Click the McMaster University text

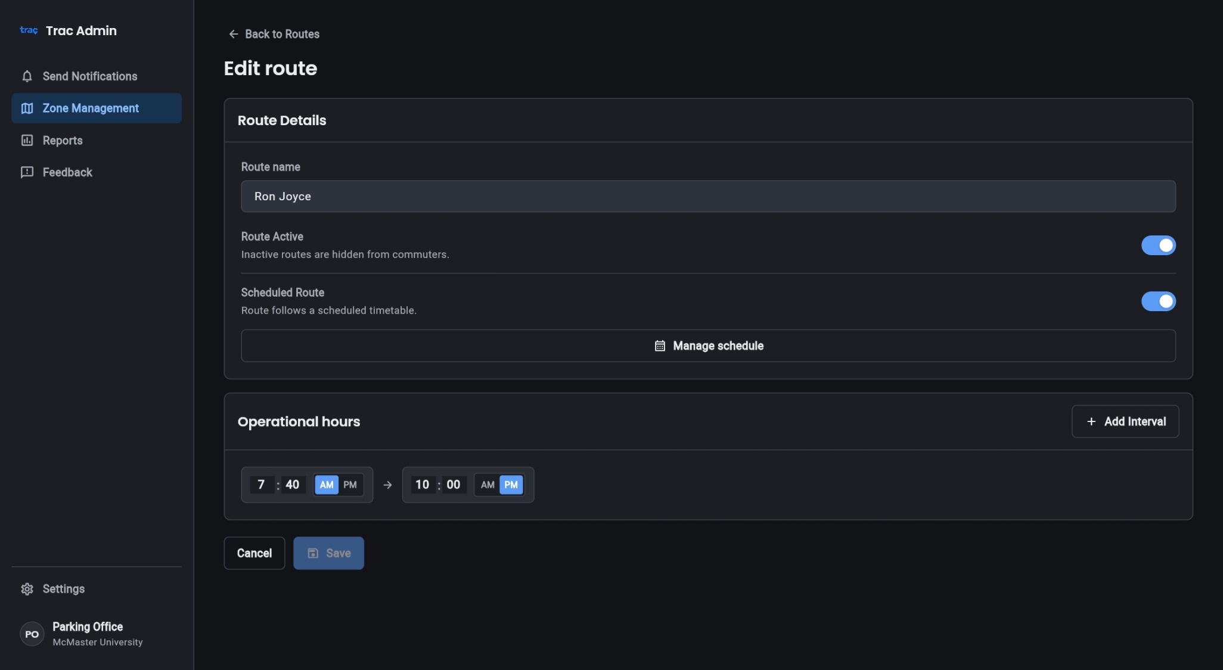coord(98,643)
